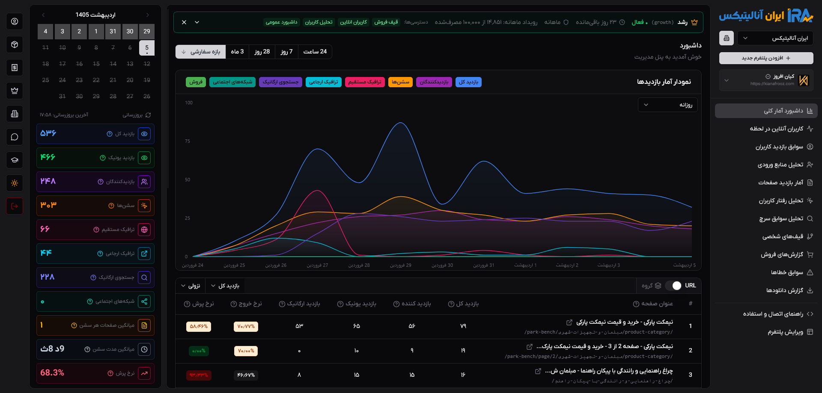Image resolution: width=822 pixels, height=393 pixels.
Task: Open تحلیل منابع ورودی menu item
Action: pos(766,165)
